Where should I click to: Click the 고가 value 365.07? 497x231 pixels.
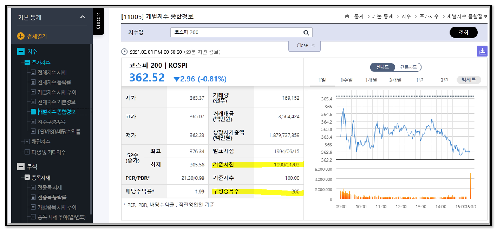tap(197, 116)
